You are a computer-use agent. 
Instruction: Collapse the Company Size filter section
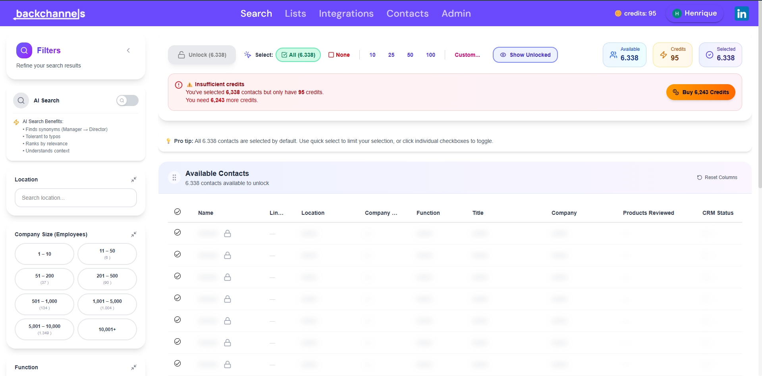click(x=134, y=234)
